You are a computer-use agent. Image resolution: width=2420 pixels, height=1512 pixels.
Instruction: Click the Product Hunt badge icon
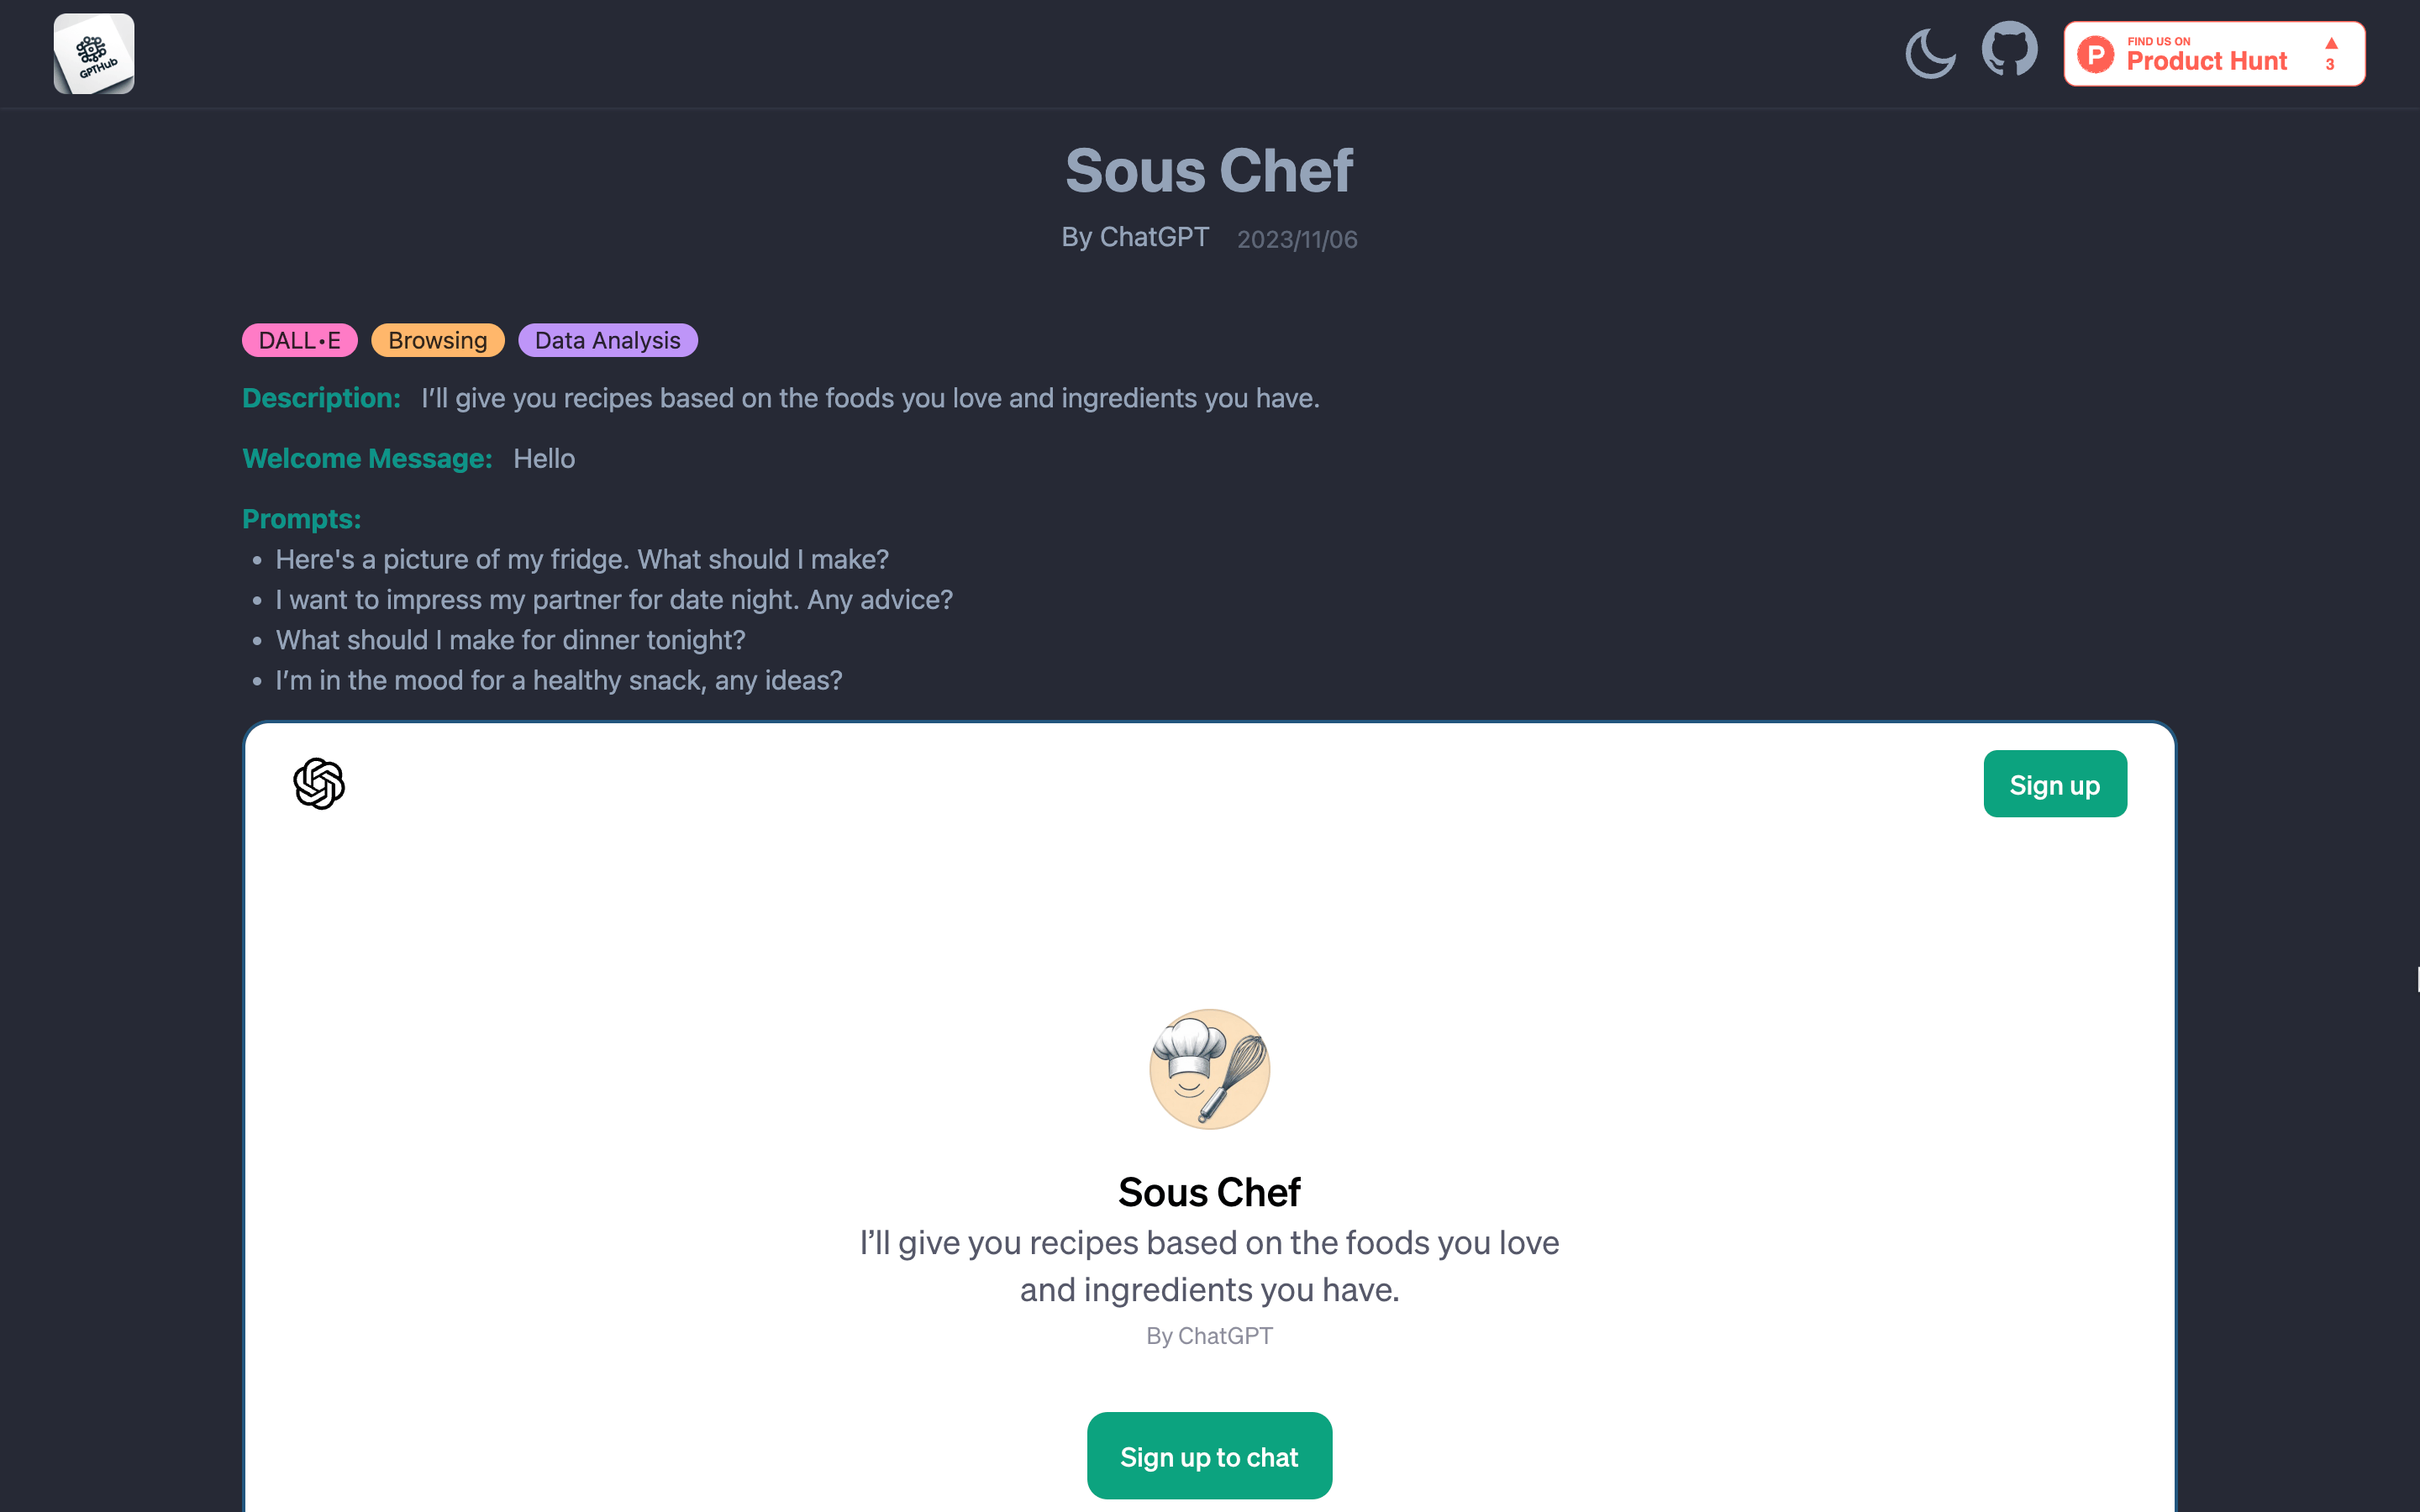click(2212, 52)
